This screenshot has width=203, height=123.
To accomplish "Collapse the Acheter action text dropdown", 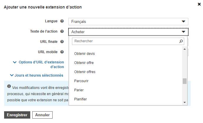I will click(x=128, y=32).
